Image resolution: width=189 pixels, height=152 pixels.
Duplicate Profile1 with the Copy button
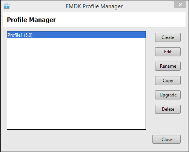tap(168, 81)
